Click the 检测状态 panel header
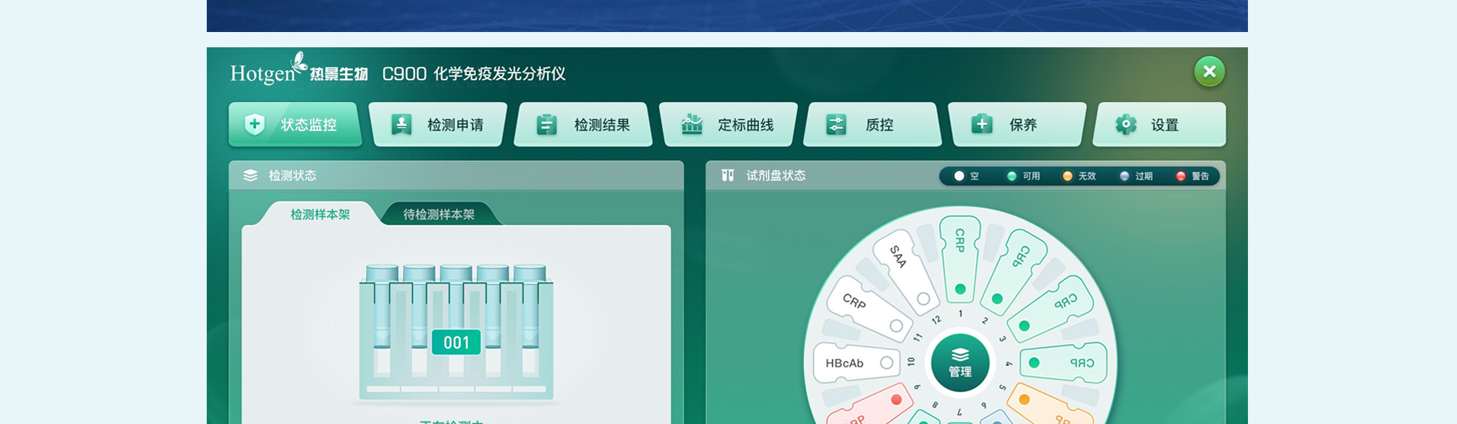The width and height of the screenshot is (1457, 424). (x=456, y=175)
